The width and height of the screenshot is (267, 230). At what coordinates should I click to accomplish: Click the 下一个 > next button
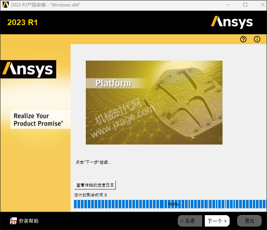pos(217,221)
